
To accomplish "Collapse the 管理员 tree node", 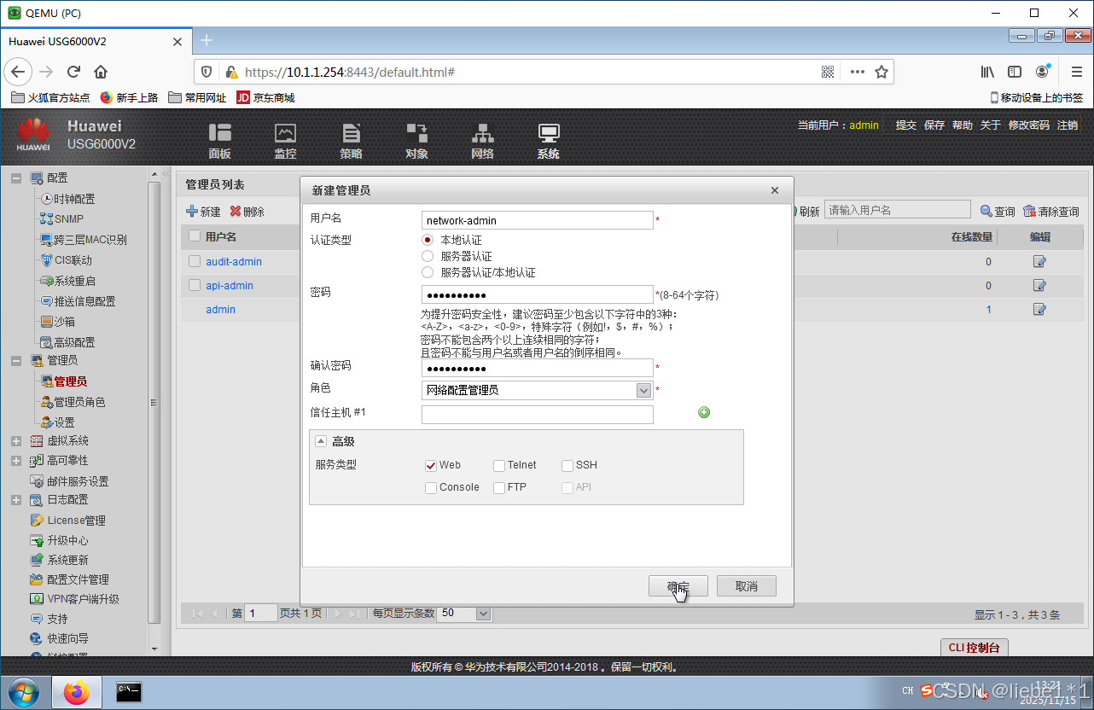I will pos(16,360).
